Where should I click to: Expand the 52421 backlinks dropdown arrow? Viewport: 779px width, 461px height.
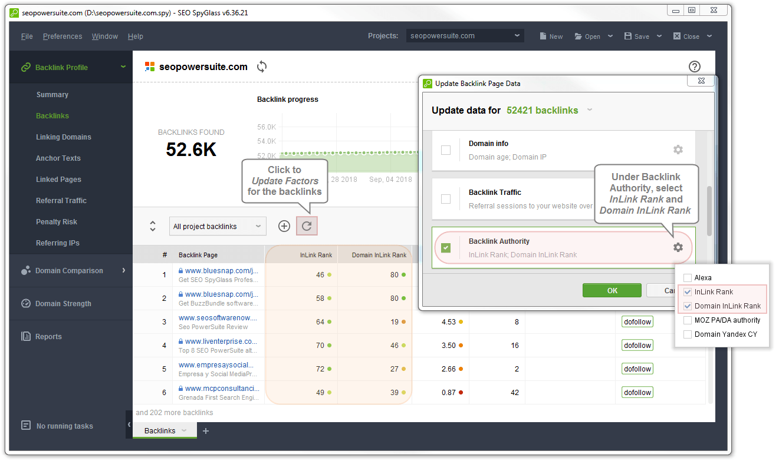point(590,110)
